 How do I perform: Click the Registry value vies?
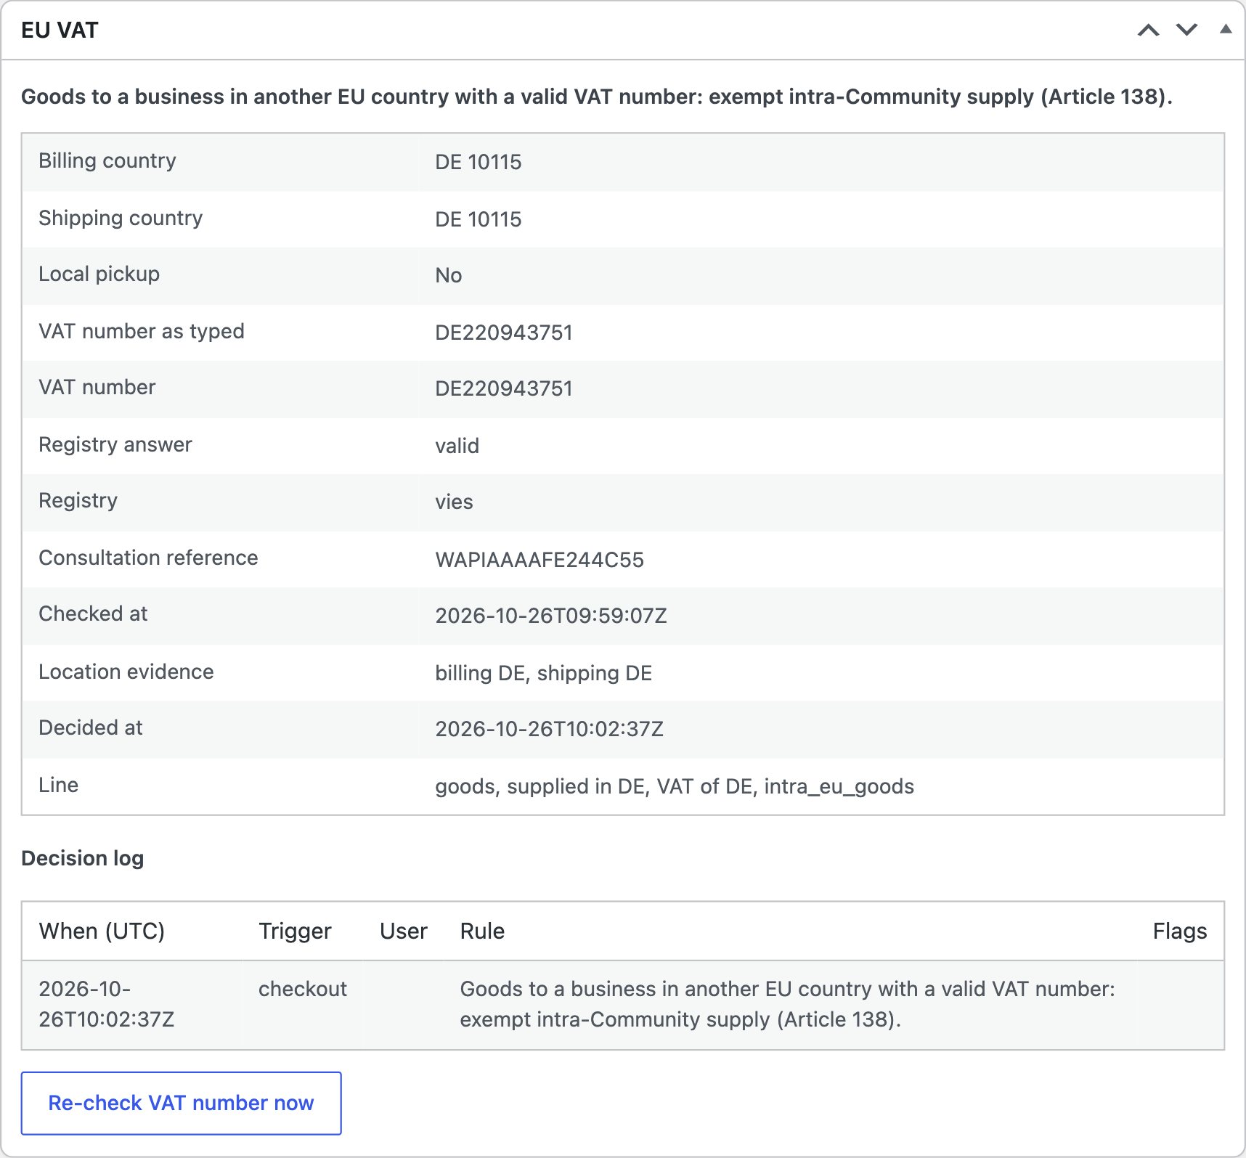pos(454,502)
